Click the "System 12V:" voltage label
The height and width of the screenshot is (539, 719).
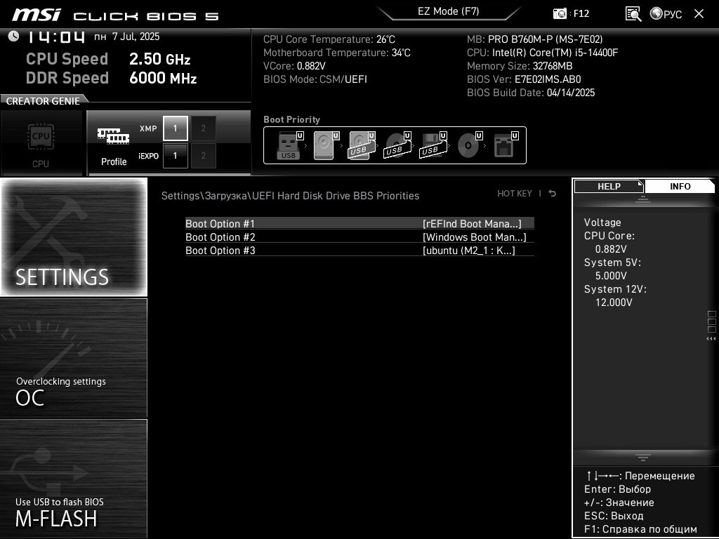tap(615, 289)
